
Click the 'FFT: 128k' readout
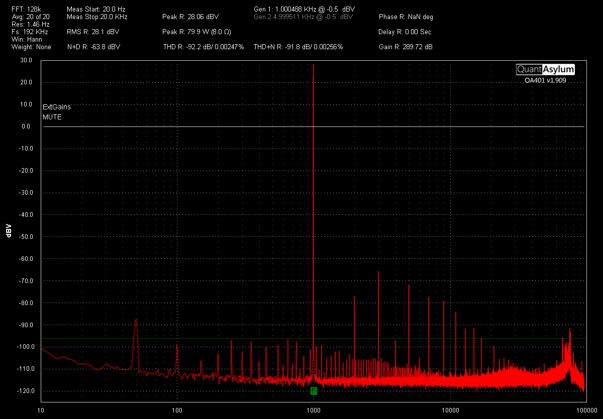25,9
